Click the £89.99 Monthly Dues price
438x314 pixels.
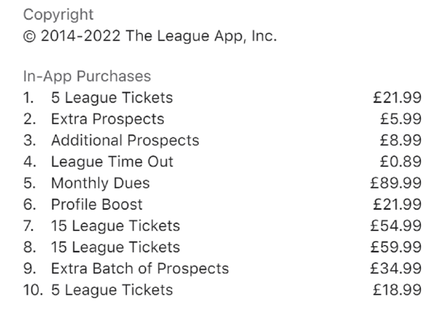pyautogui.click(x=396, y=183)
